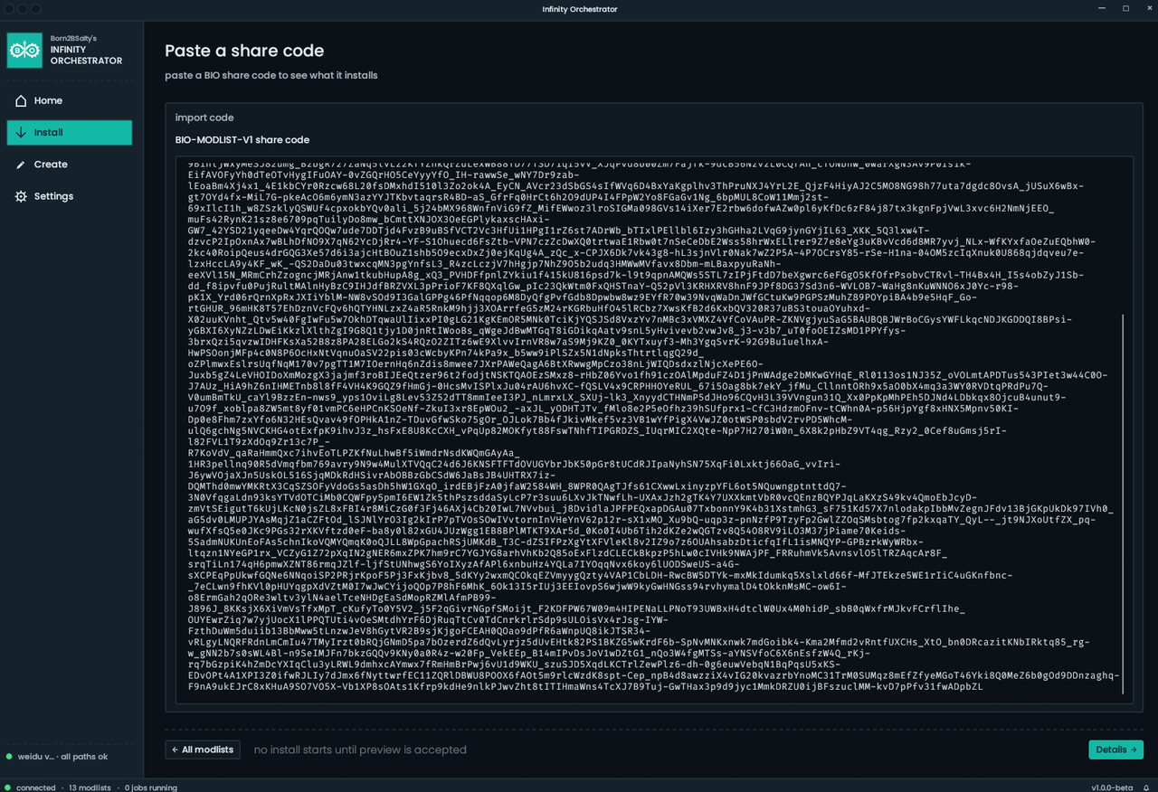Click the Infinity Orchestrator logo icon
The width and height of the screenshot is (1158, 792).
pos(24,51)
